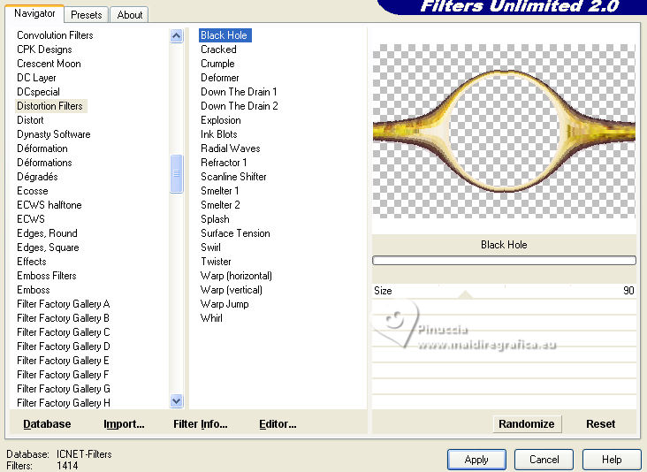The image size is (647, 472).
Task: Choose the Scanline Shifter filter
Action: (233, 177)
